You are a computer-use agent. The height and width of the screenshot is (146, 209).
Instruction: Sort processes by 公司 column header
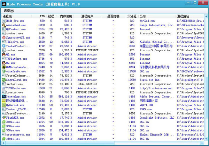[143, 16]
